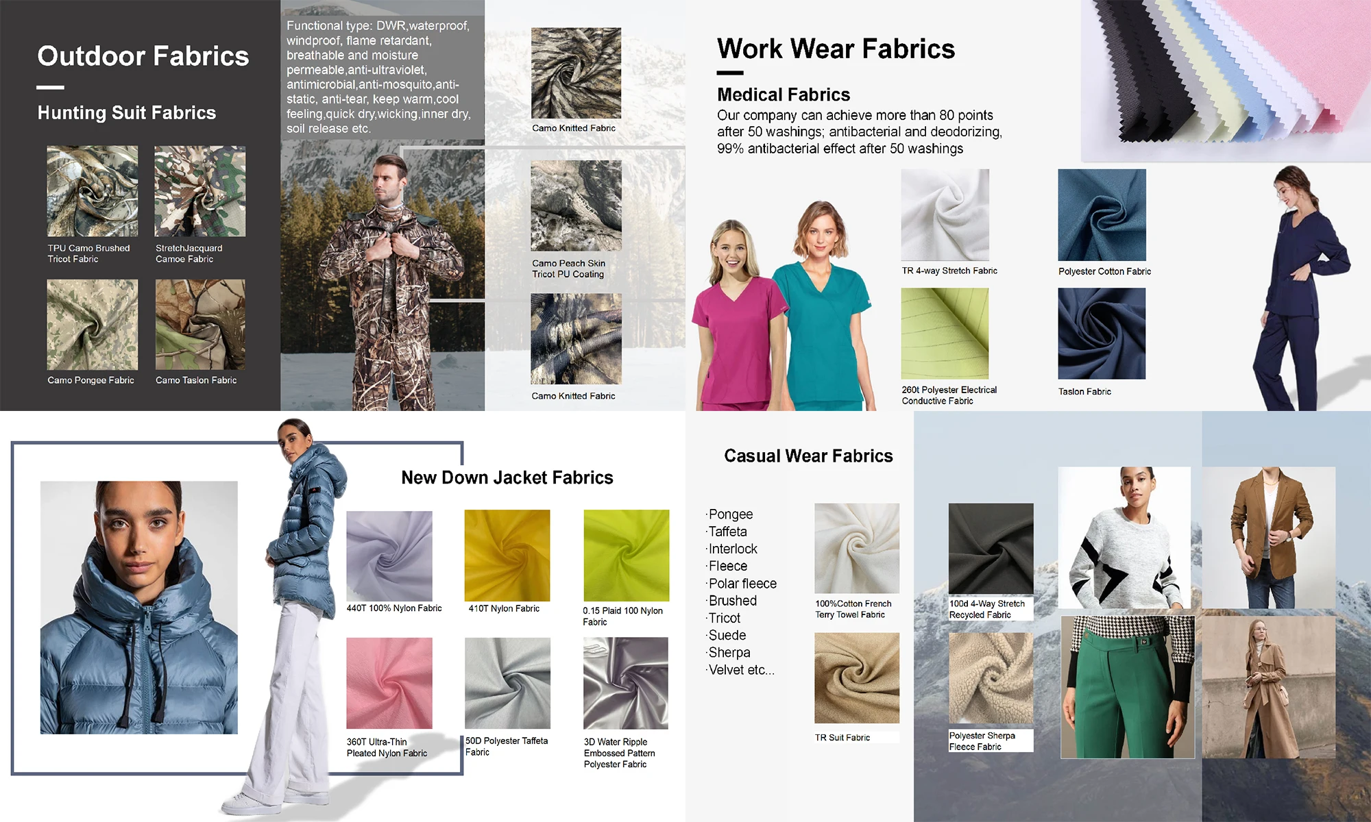Click the 100%Cotton French Terry Towel image
This screenshot has width=1371, height=822.
pos(856,548)
